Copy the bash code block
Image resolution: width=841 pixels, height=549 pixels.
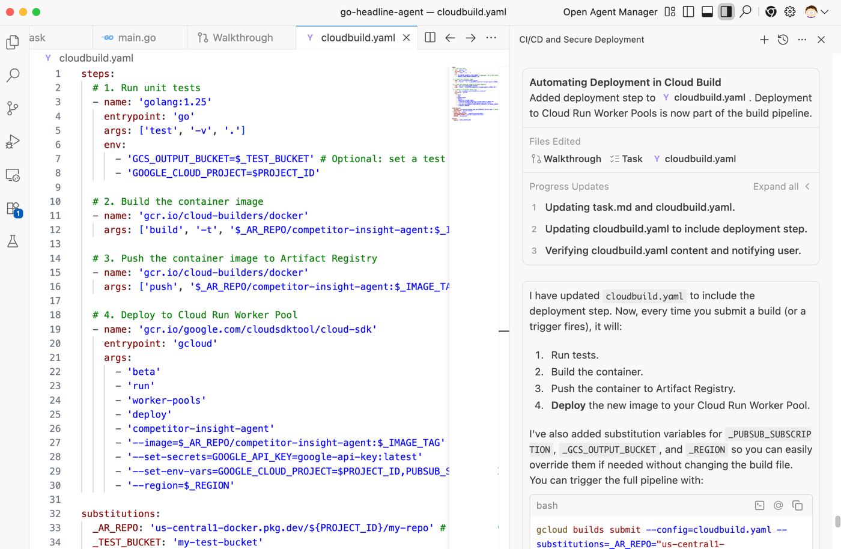click(797, 506)
